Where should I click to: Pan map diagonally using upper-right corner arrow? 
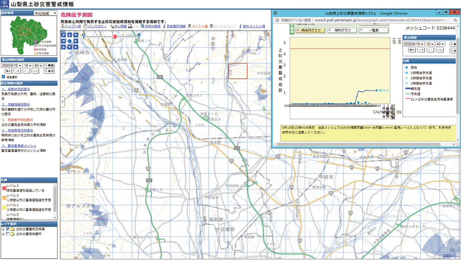tap(76, 35)
